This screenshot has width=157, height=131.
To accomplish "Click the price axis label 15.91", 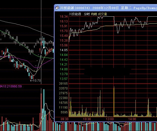I will pos(64,26).
